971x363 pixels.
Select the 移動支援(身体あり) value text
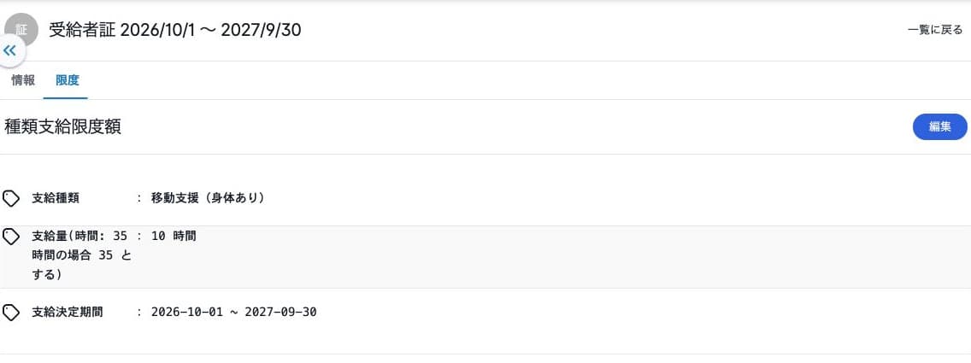(208, 198)
